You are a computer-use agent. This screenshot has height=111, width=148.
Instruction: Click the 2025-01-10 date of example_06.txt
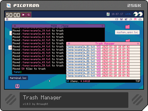pyautogui.click(x=109, y=61)
